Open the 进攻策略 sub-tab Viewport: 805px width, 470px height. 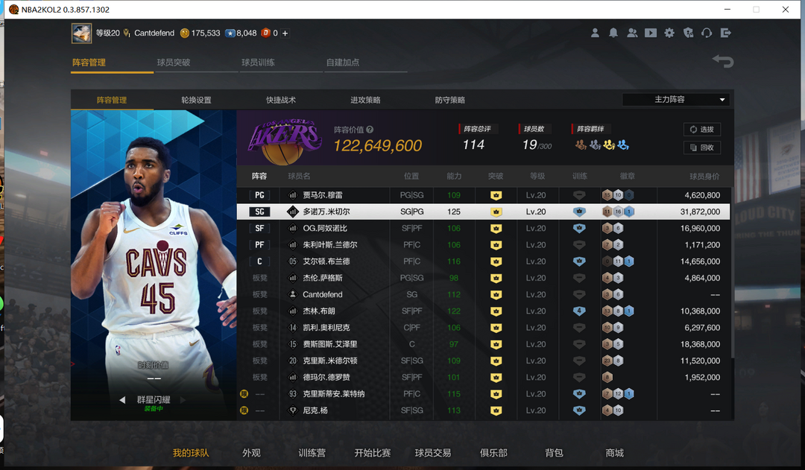pos(365,100)
